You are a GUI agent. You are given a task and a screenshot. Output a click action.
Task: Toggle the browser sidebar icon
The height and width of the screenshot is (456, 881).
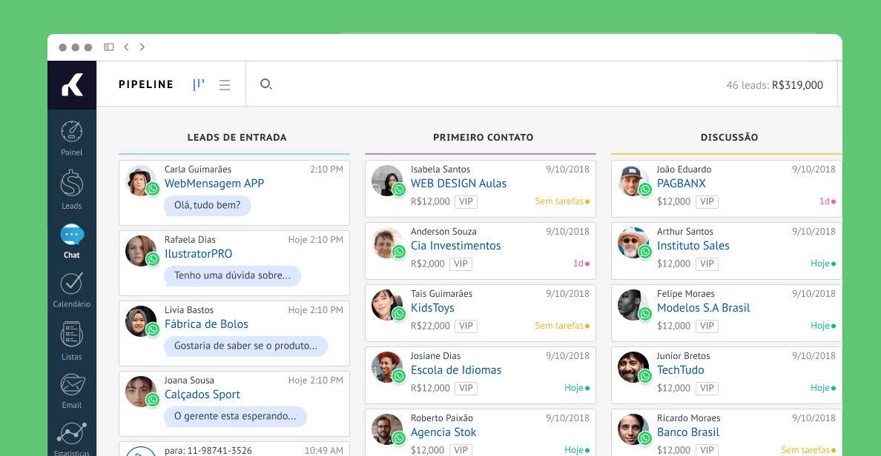(x=109, y=47)
